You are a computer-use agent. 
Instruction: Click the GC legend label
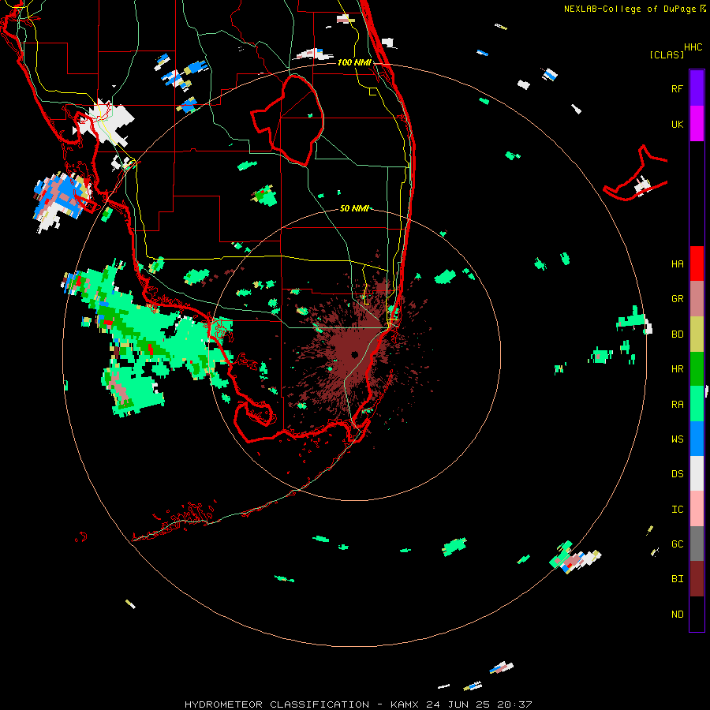677,544
